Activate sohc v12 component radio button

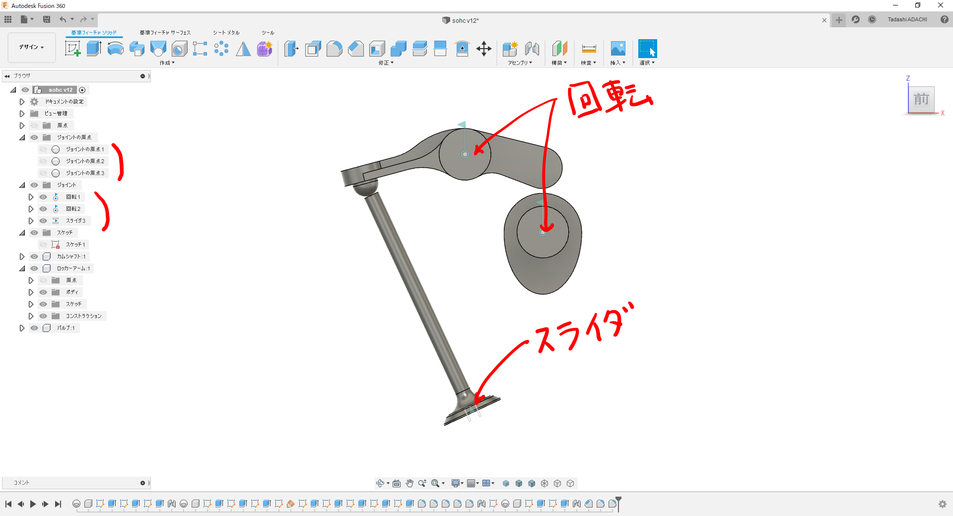pos(82,90)
